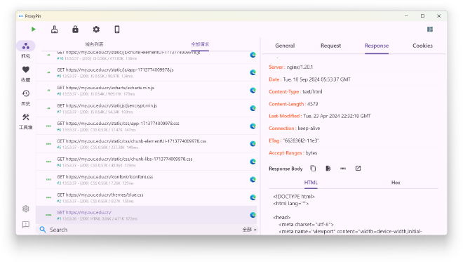Switch body view to HTML tab
The image size is (463, 262).
coord(311,183)
